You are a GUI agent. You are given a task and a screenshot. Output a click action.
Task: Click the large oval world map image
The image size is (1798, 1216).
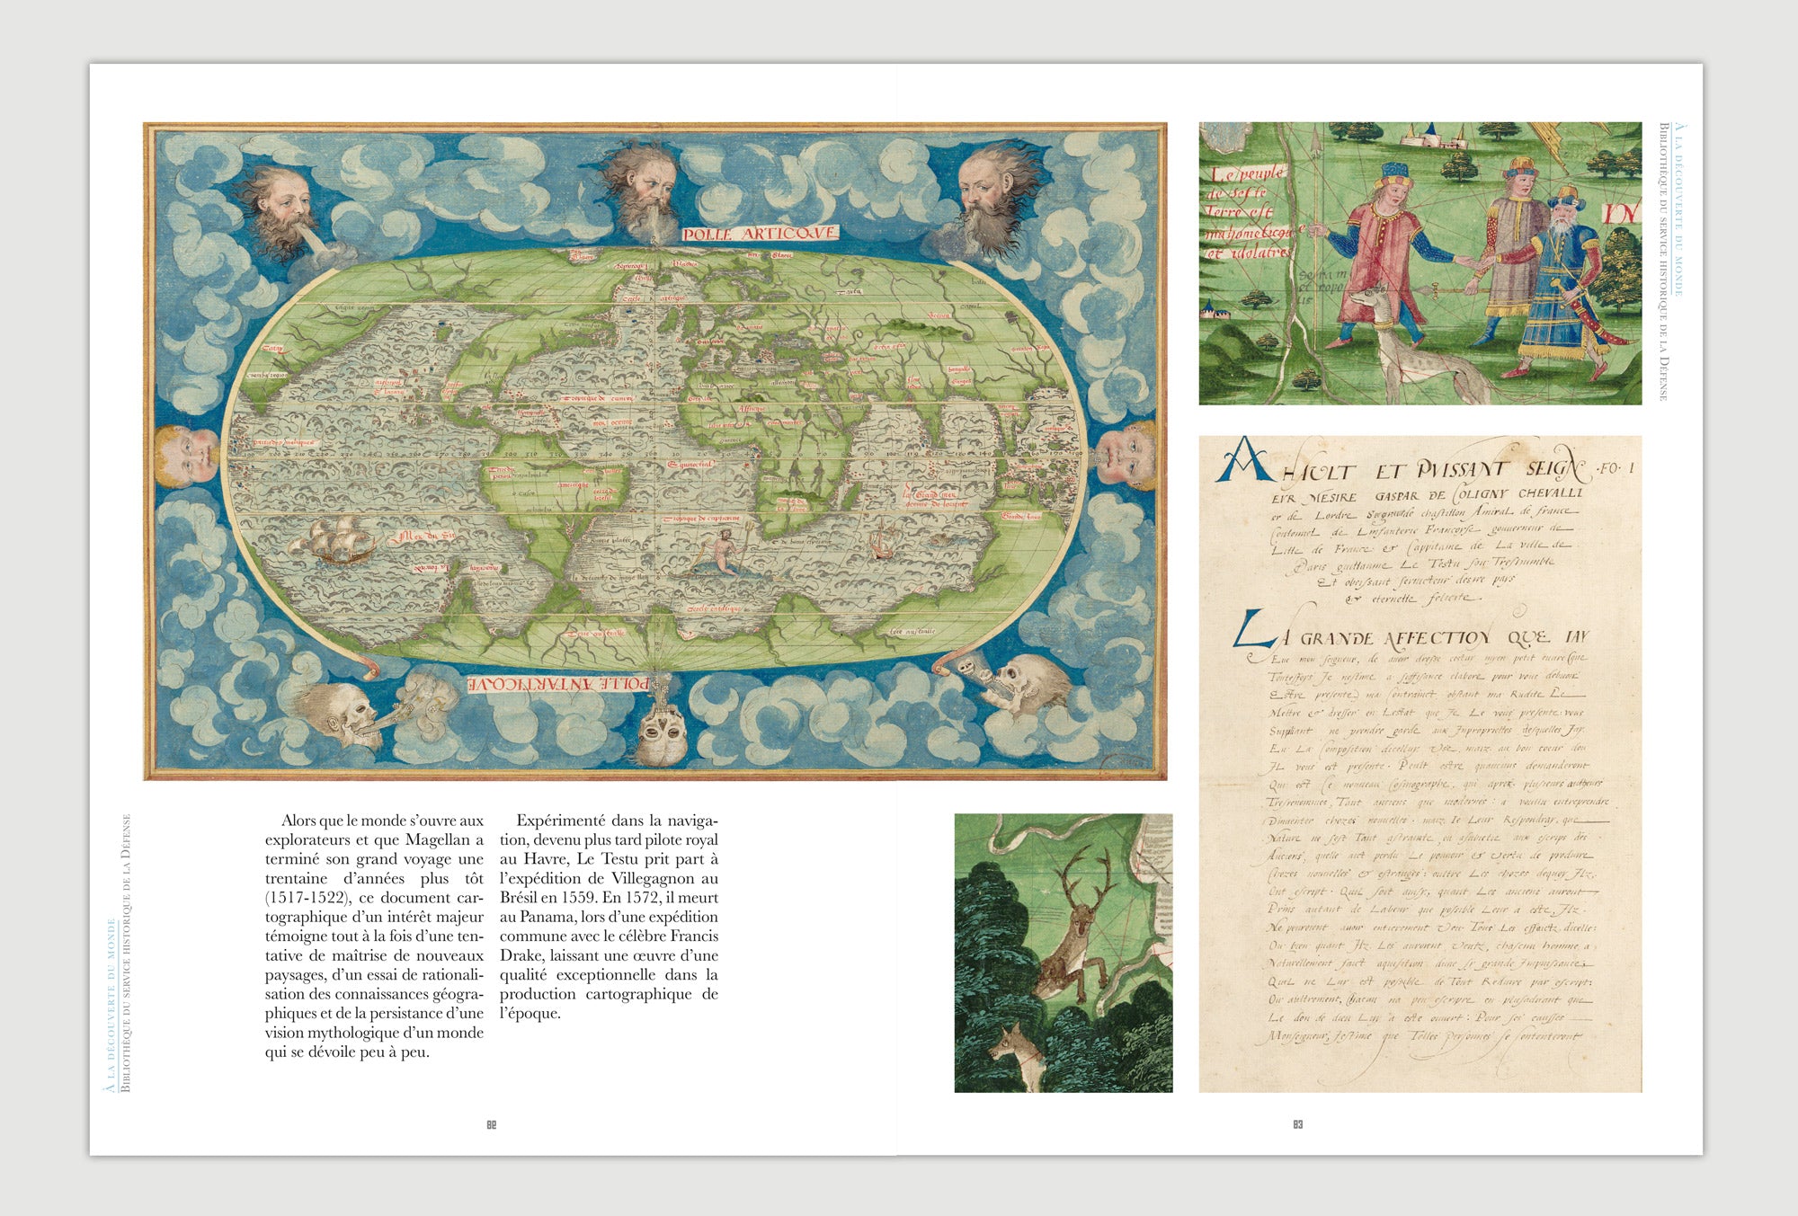[655, 451]
